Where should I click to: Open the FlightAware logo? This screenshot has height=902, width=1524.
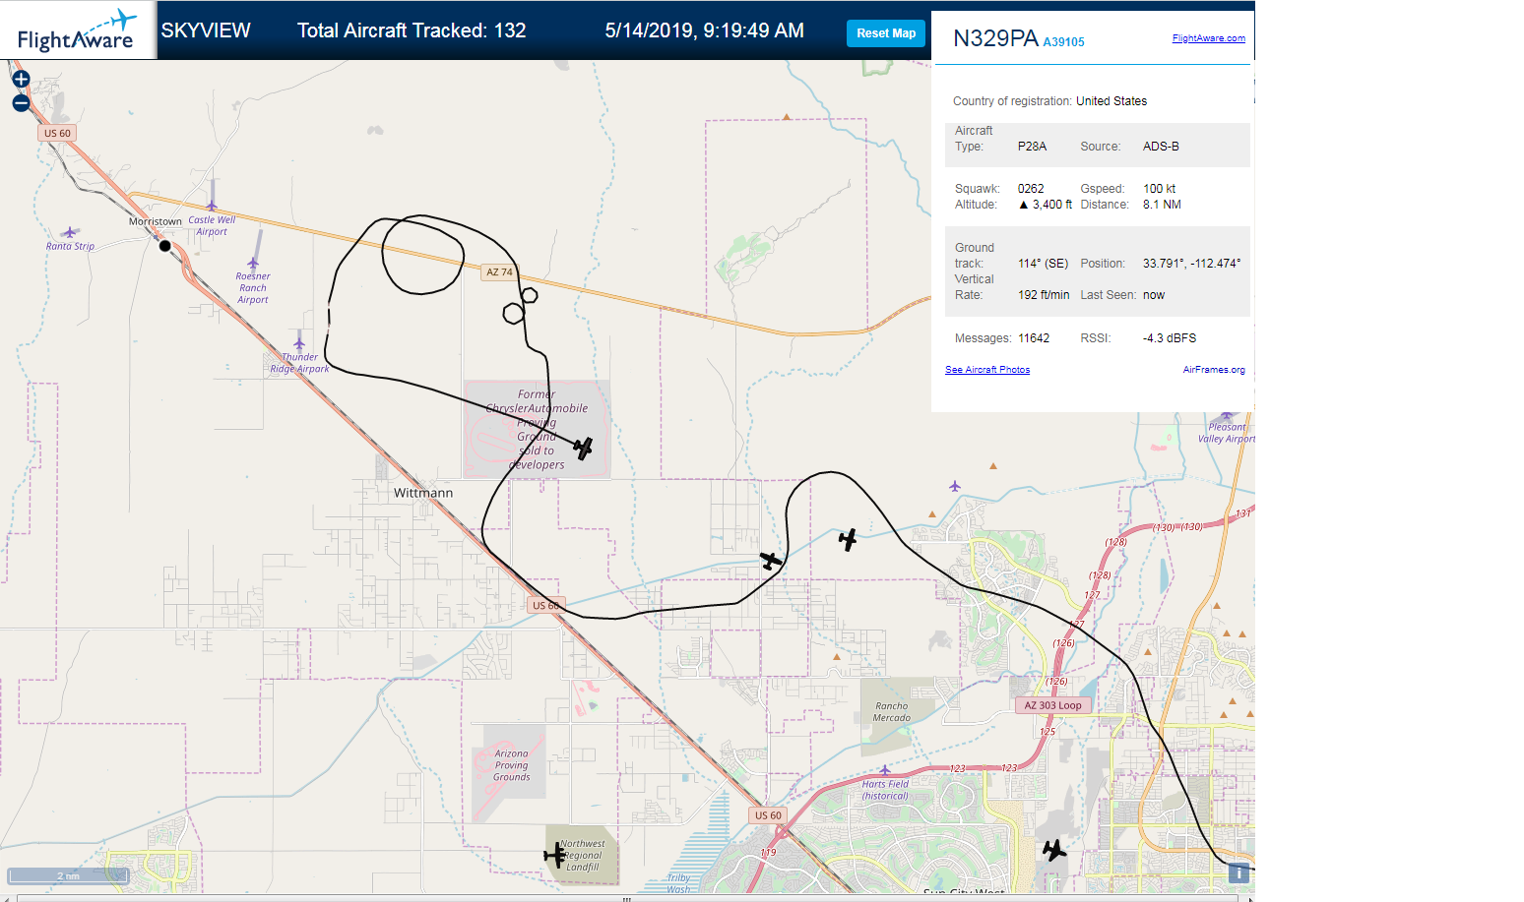(x=77, y=30)
